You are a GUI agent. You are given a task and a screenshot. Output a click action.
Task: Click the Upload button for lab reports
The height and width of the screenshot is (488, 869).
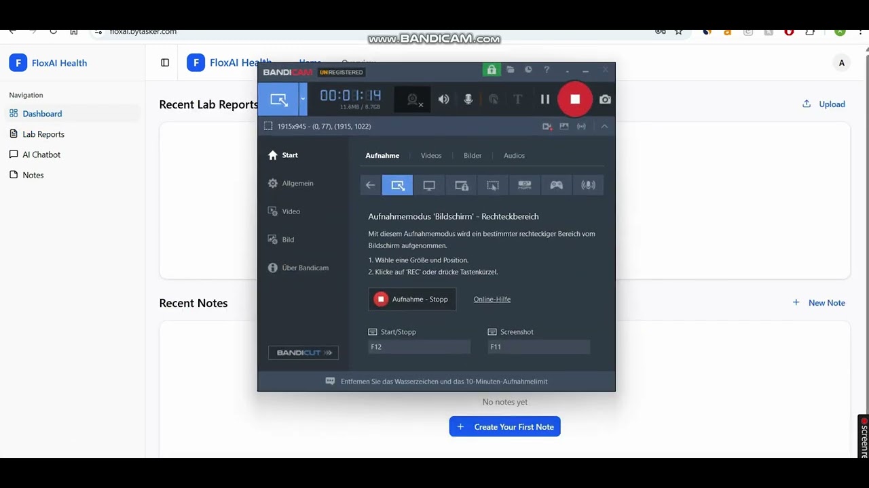point(824,104)
